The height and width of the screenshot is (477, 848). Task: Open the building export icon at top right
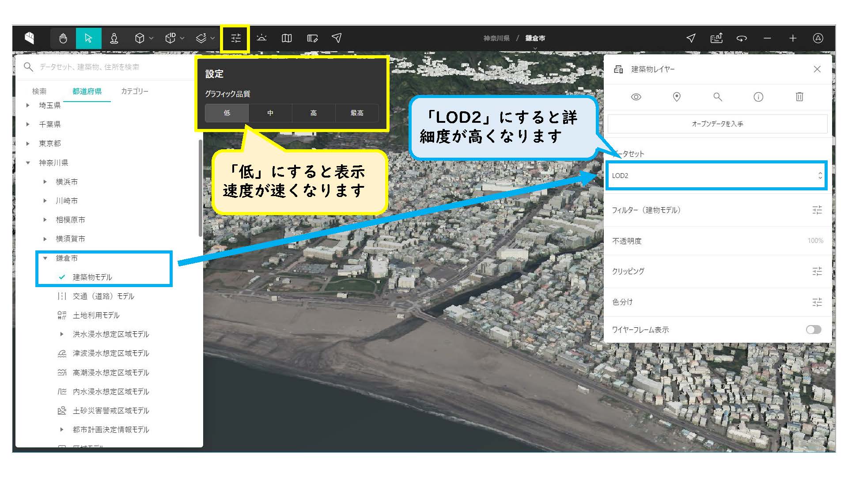pyautogui.click(x=716, y=38)
